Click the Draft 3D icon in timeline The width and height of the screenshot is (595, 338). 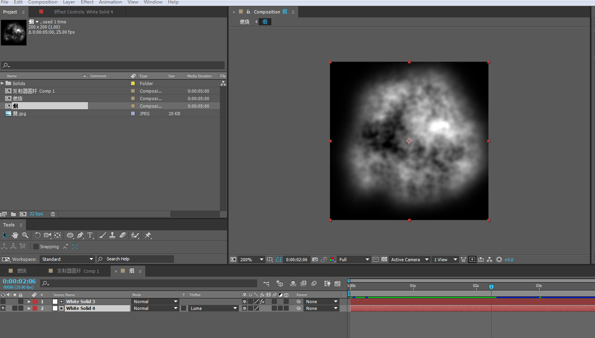(x=279, y=283)
